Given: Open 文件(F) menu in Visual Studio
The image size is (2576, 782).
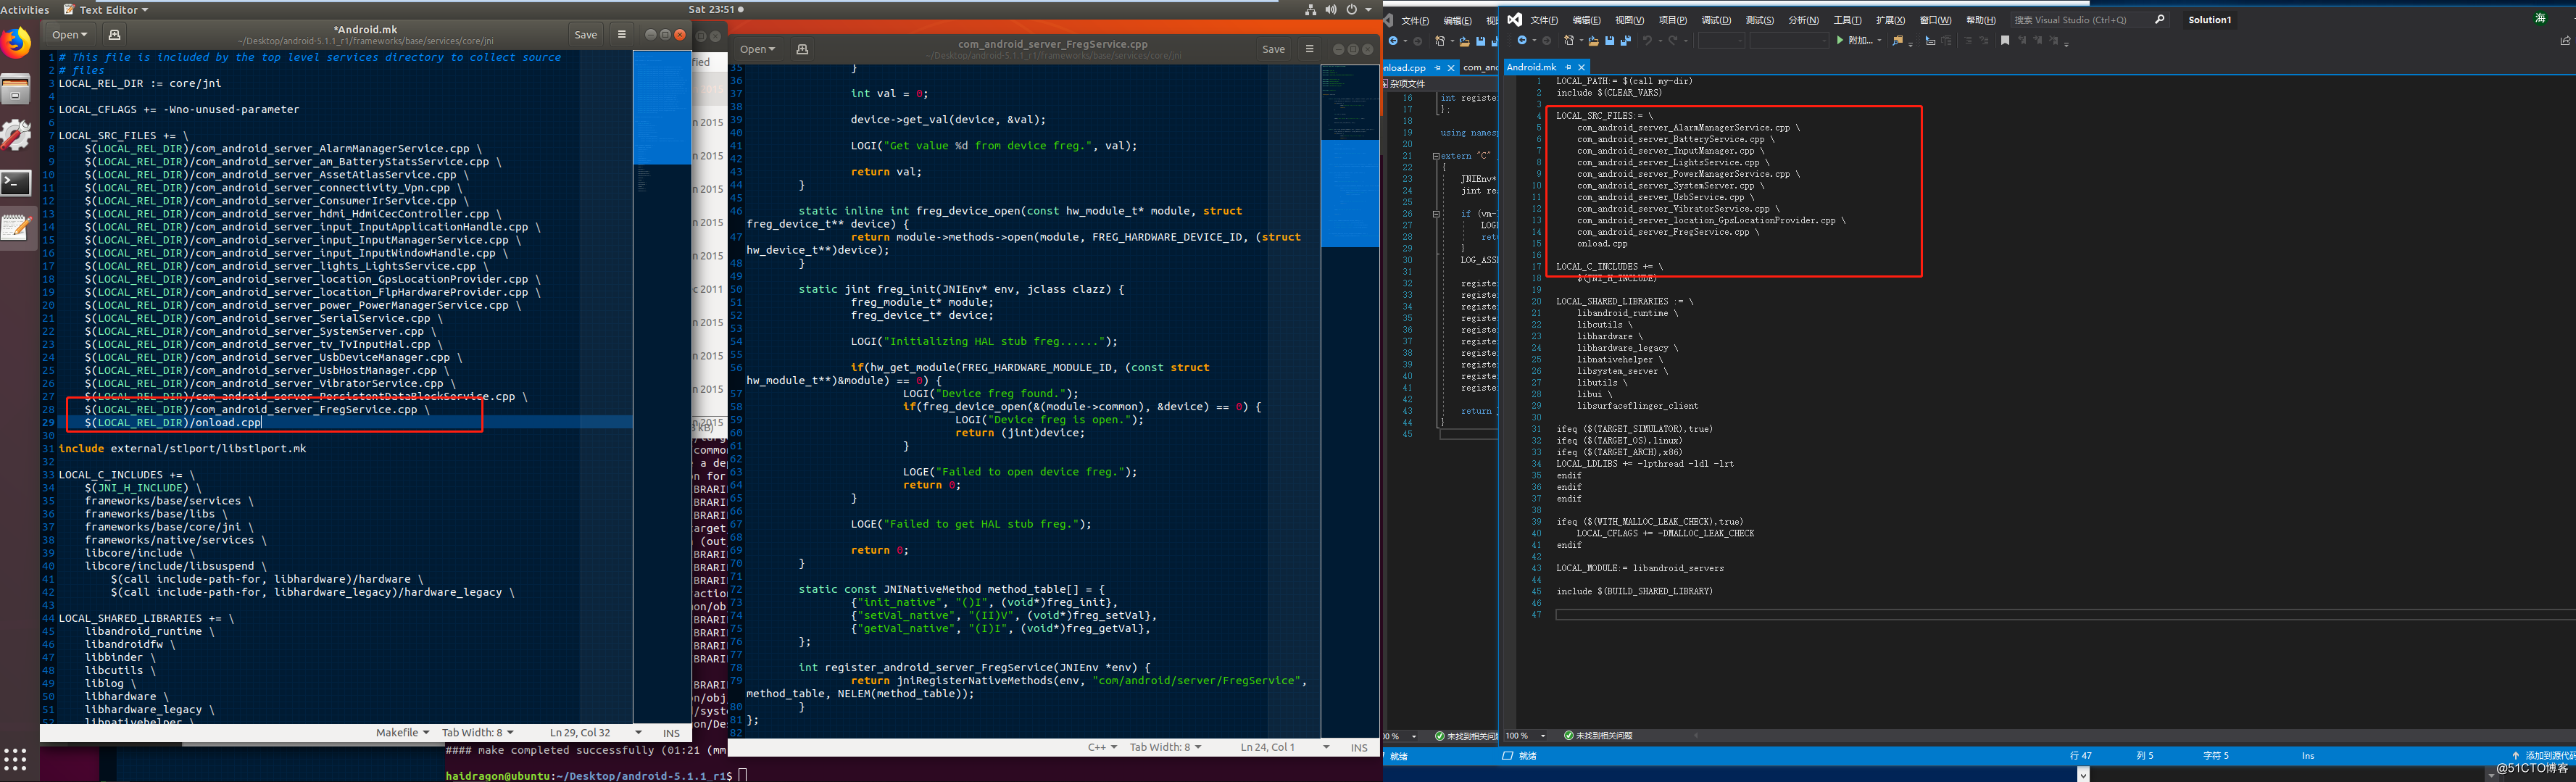Looking at the screenshot, I should (x=1544, y=20).
